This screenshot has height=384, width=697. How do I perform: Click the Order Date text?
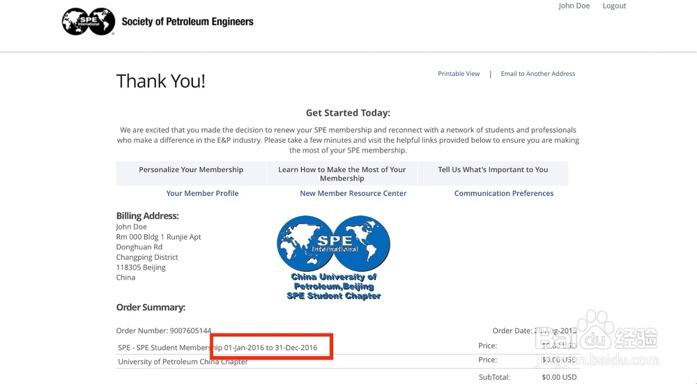point(535,330)
